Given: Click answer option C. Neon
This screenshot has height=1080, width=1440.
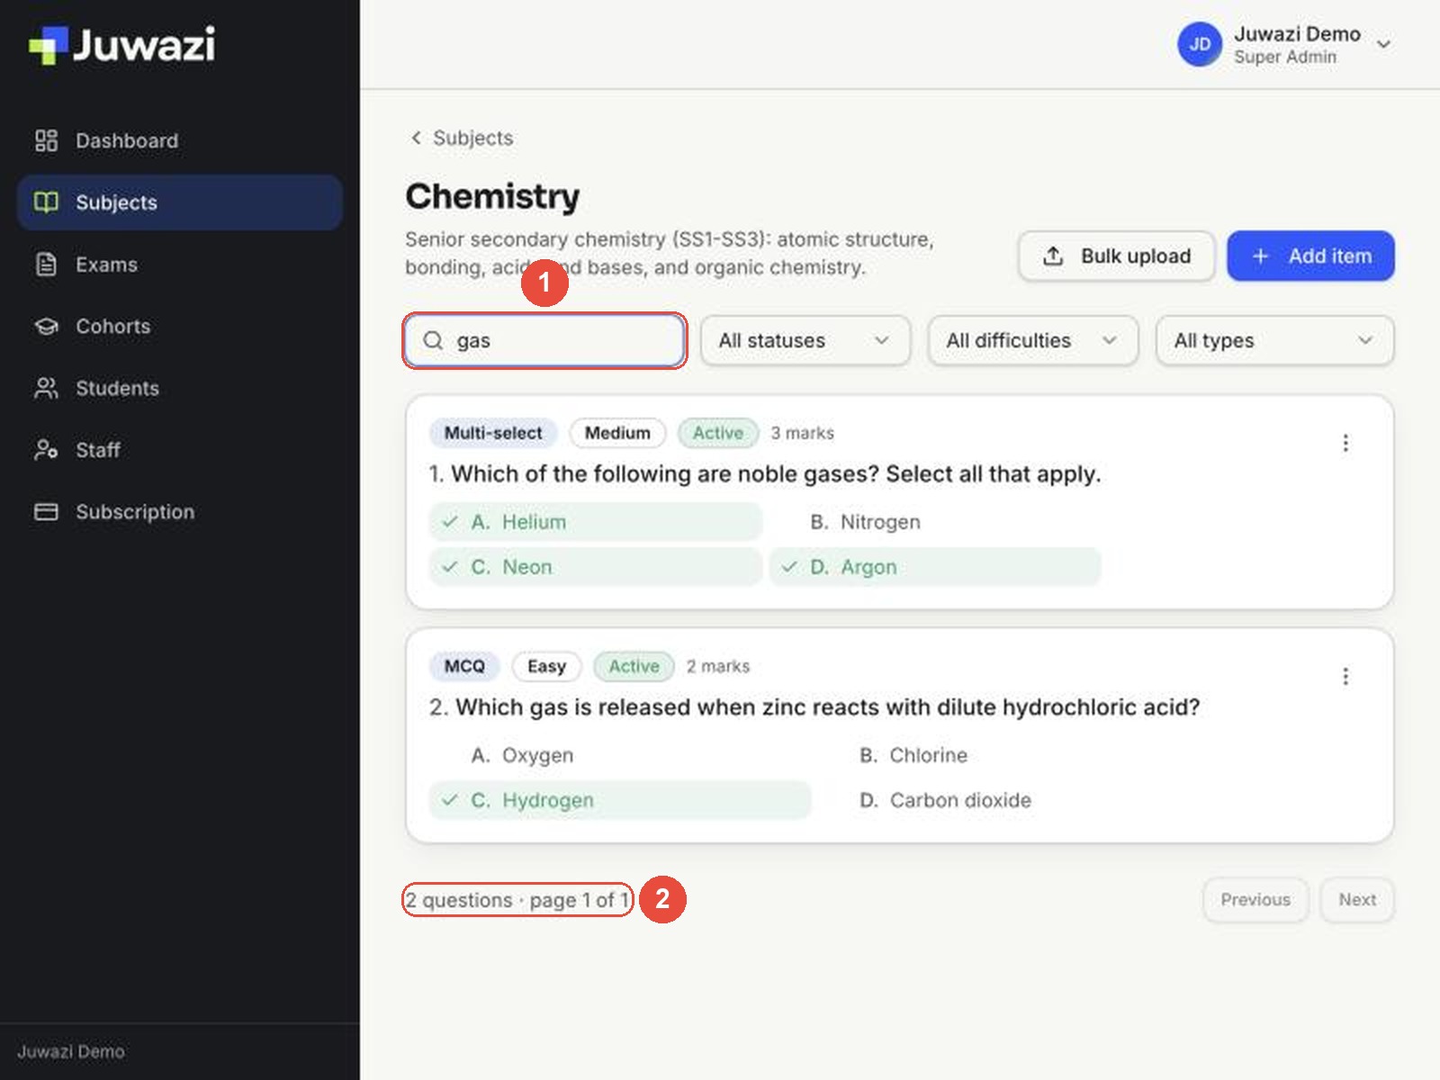Looking at the screenshot, I should coord(596,567).
